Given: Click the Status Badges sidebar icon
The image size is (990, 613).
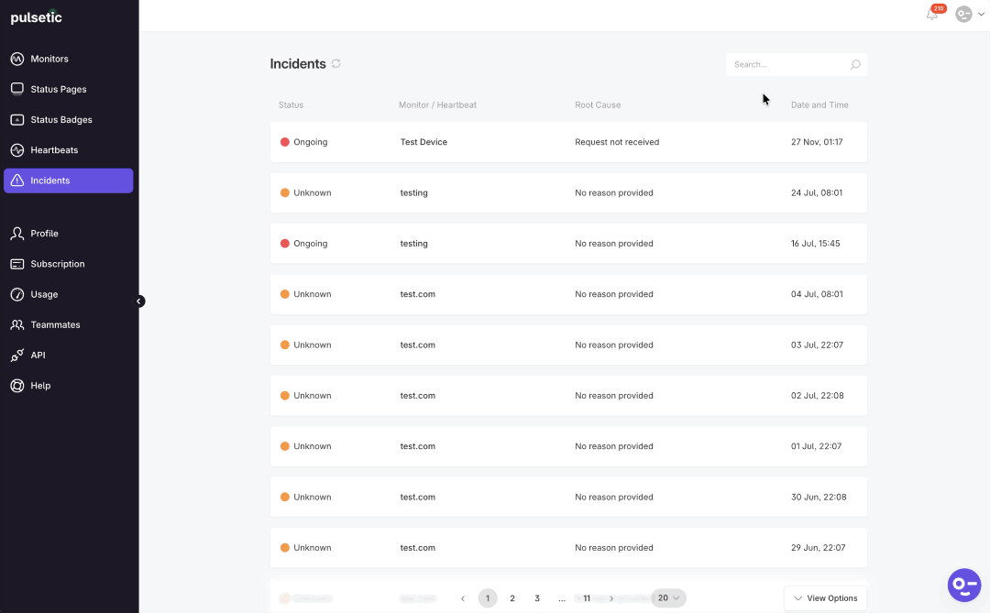Looking at the screenshot, I should tap(17, 119).
